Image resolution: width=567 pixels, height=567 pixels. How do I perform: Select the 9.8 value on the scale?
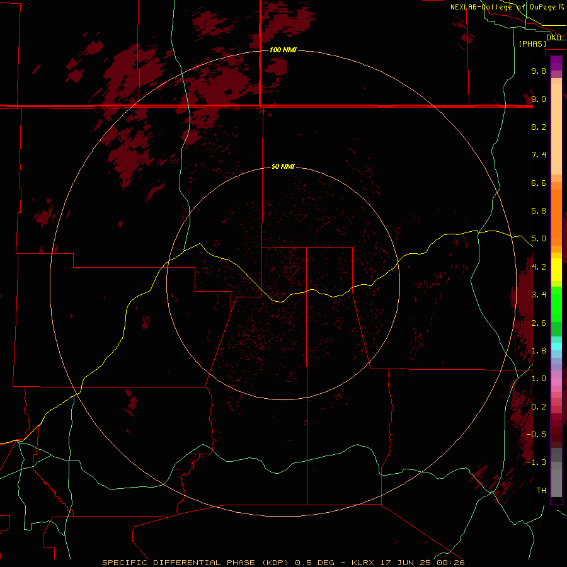pyautogui.click(x=539, y=71)
